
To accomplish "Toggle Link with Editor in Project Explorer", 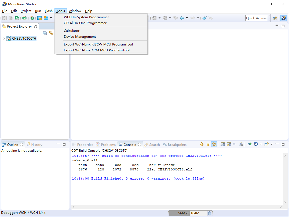I will pos(51,33).
